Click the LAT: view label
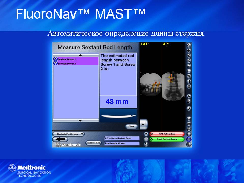The height and width of the screenshot is (183, 244). pyautogui.click(x=145, y=44)
